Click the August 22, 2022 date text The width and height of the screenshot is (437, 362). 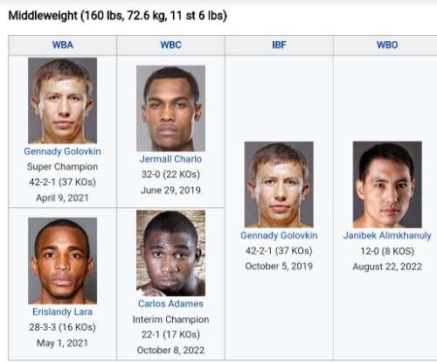[x=387, y=267]
